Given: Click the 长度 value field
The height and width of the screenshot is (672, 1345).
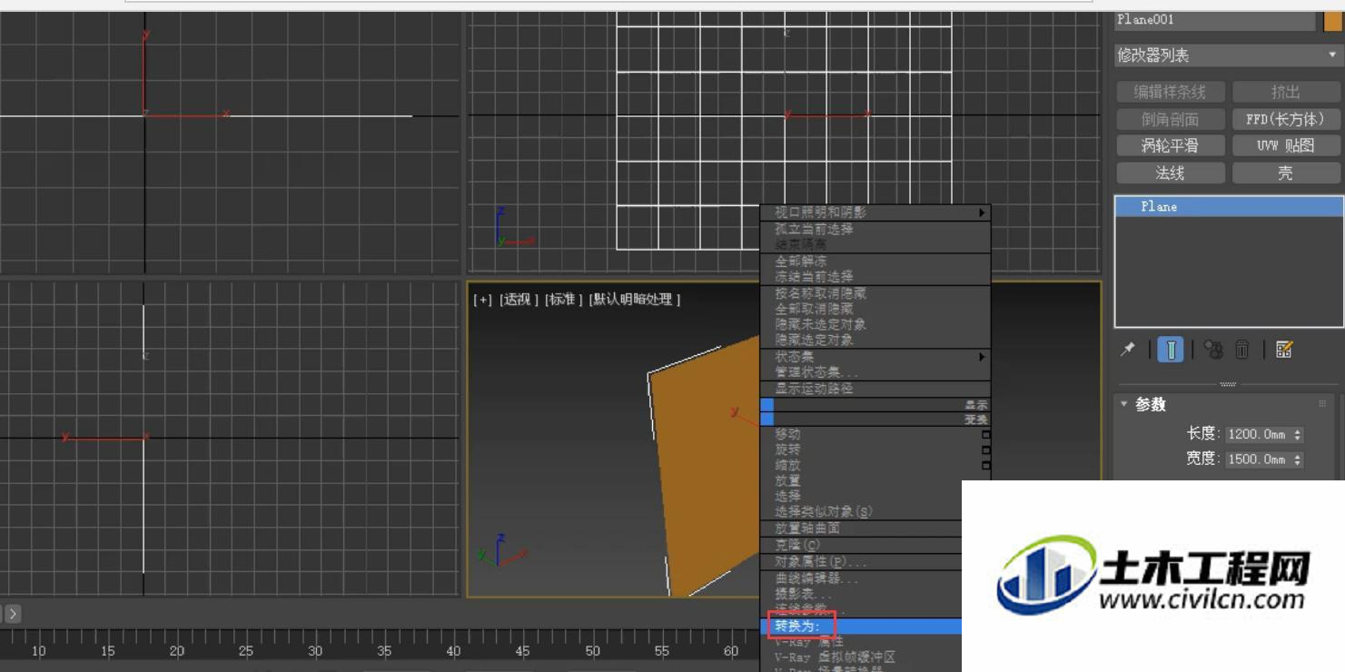Looking at the screenshot, I should [x=1258, y=435].
